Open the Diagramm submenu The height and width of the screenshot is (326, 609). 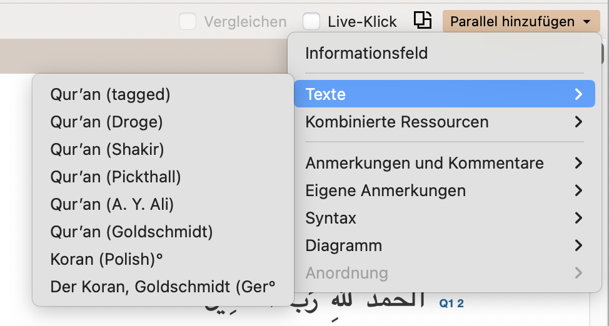tap(445, 245)
